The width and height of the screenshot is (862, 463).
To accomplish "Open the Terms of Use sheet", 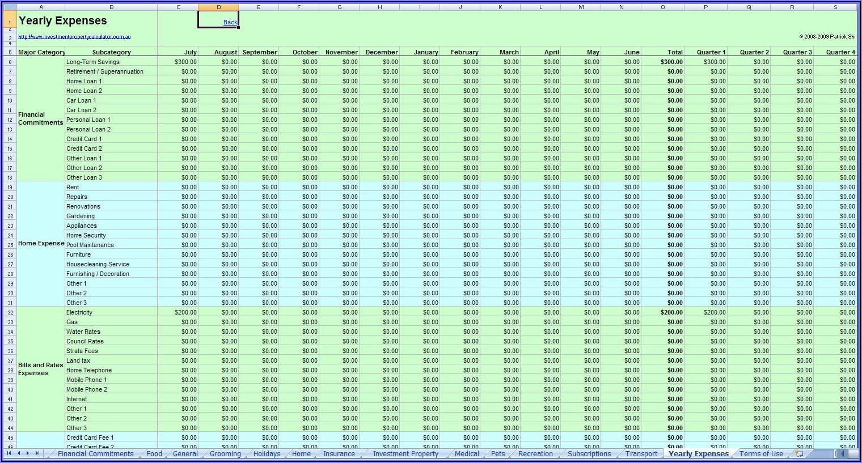I will click(x=761, y=454).
